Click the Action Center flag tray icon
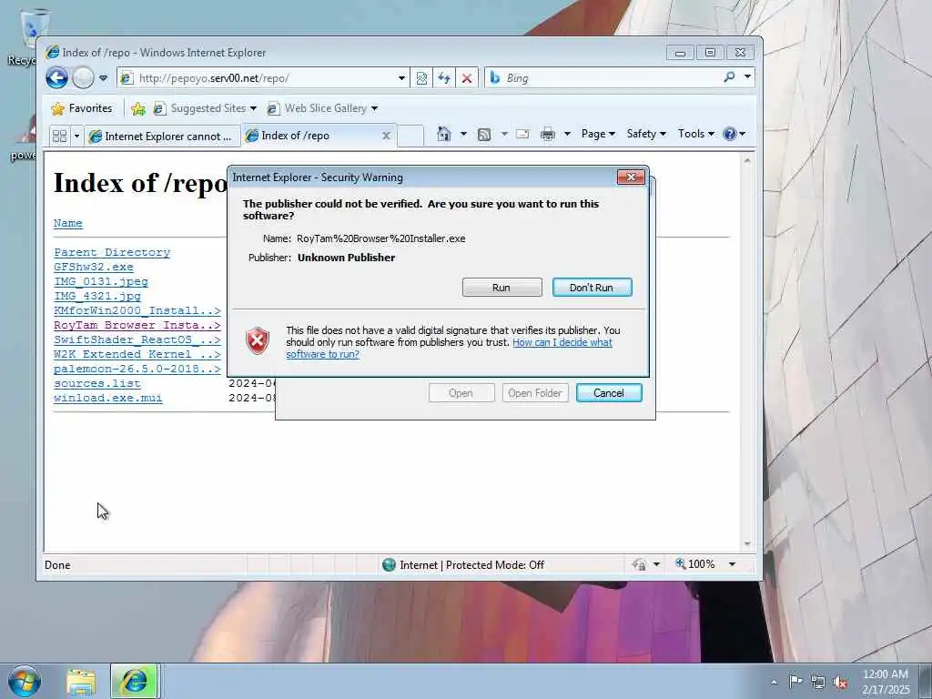The image size is (932, 699). 795,682
